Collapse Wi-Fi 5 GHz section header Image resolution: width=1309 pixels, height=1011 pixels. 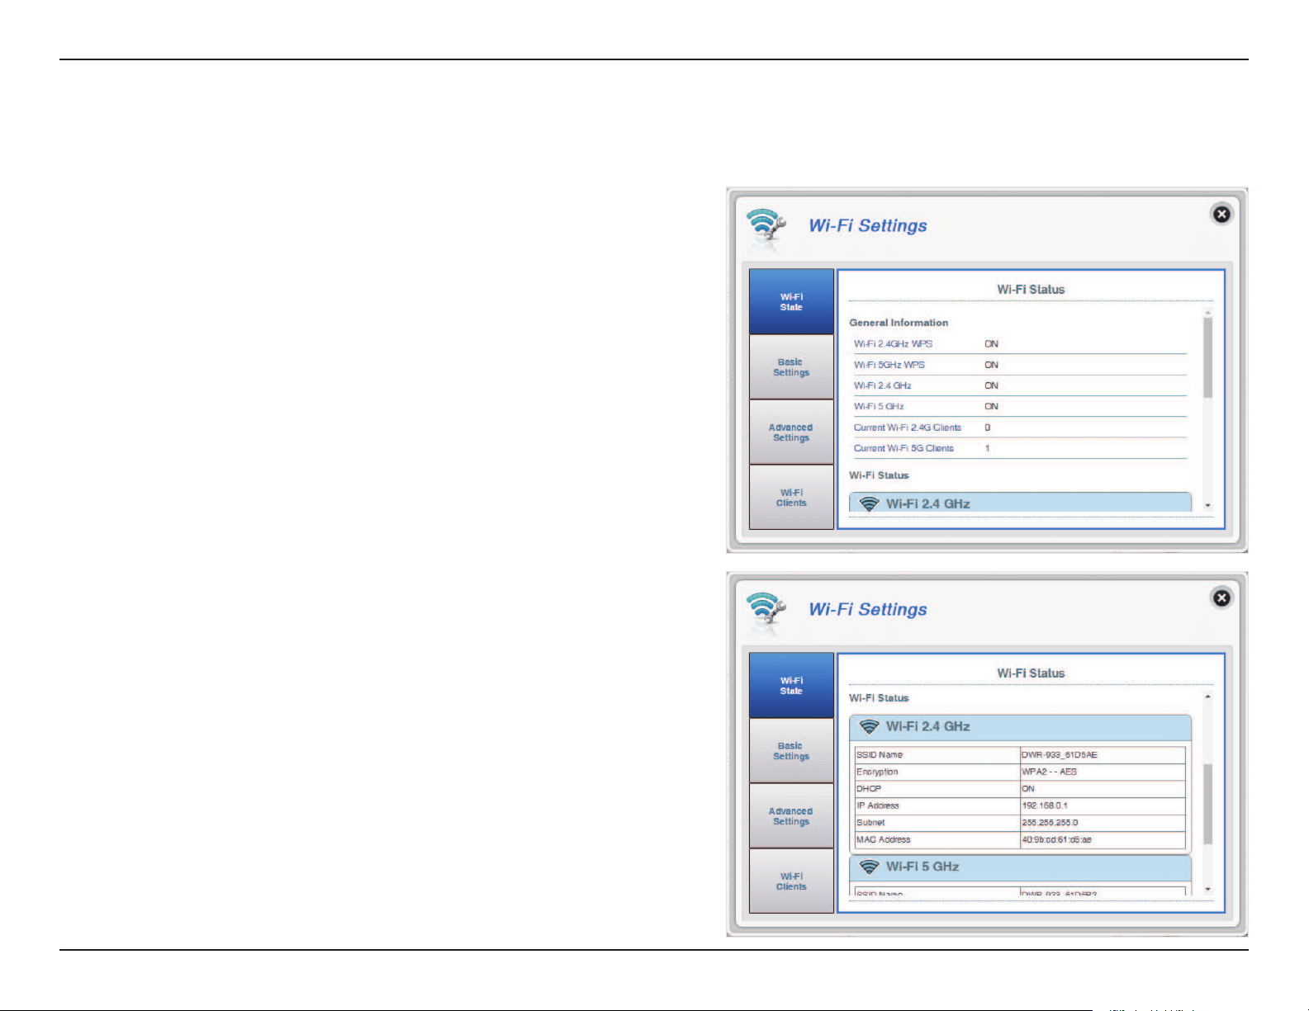pos(1020,867)
